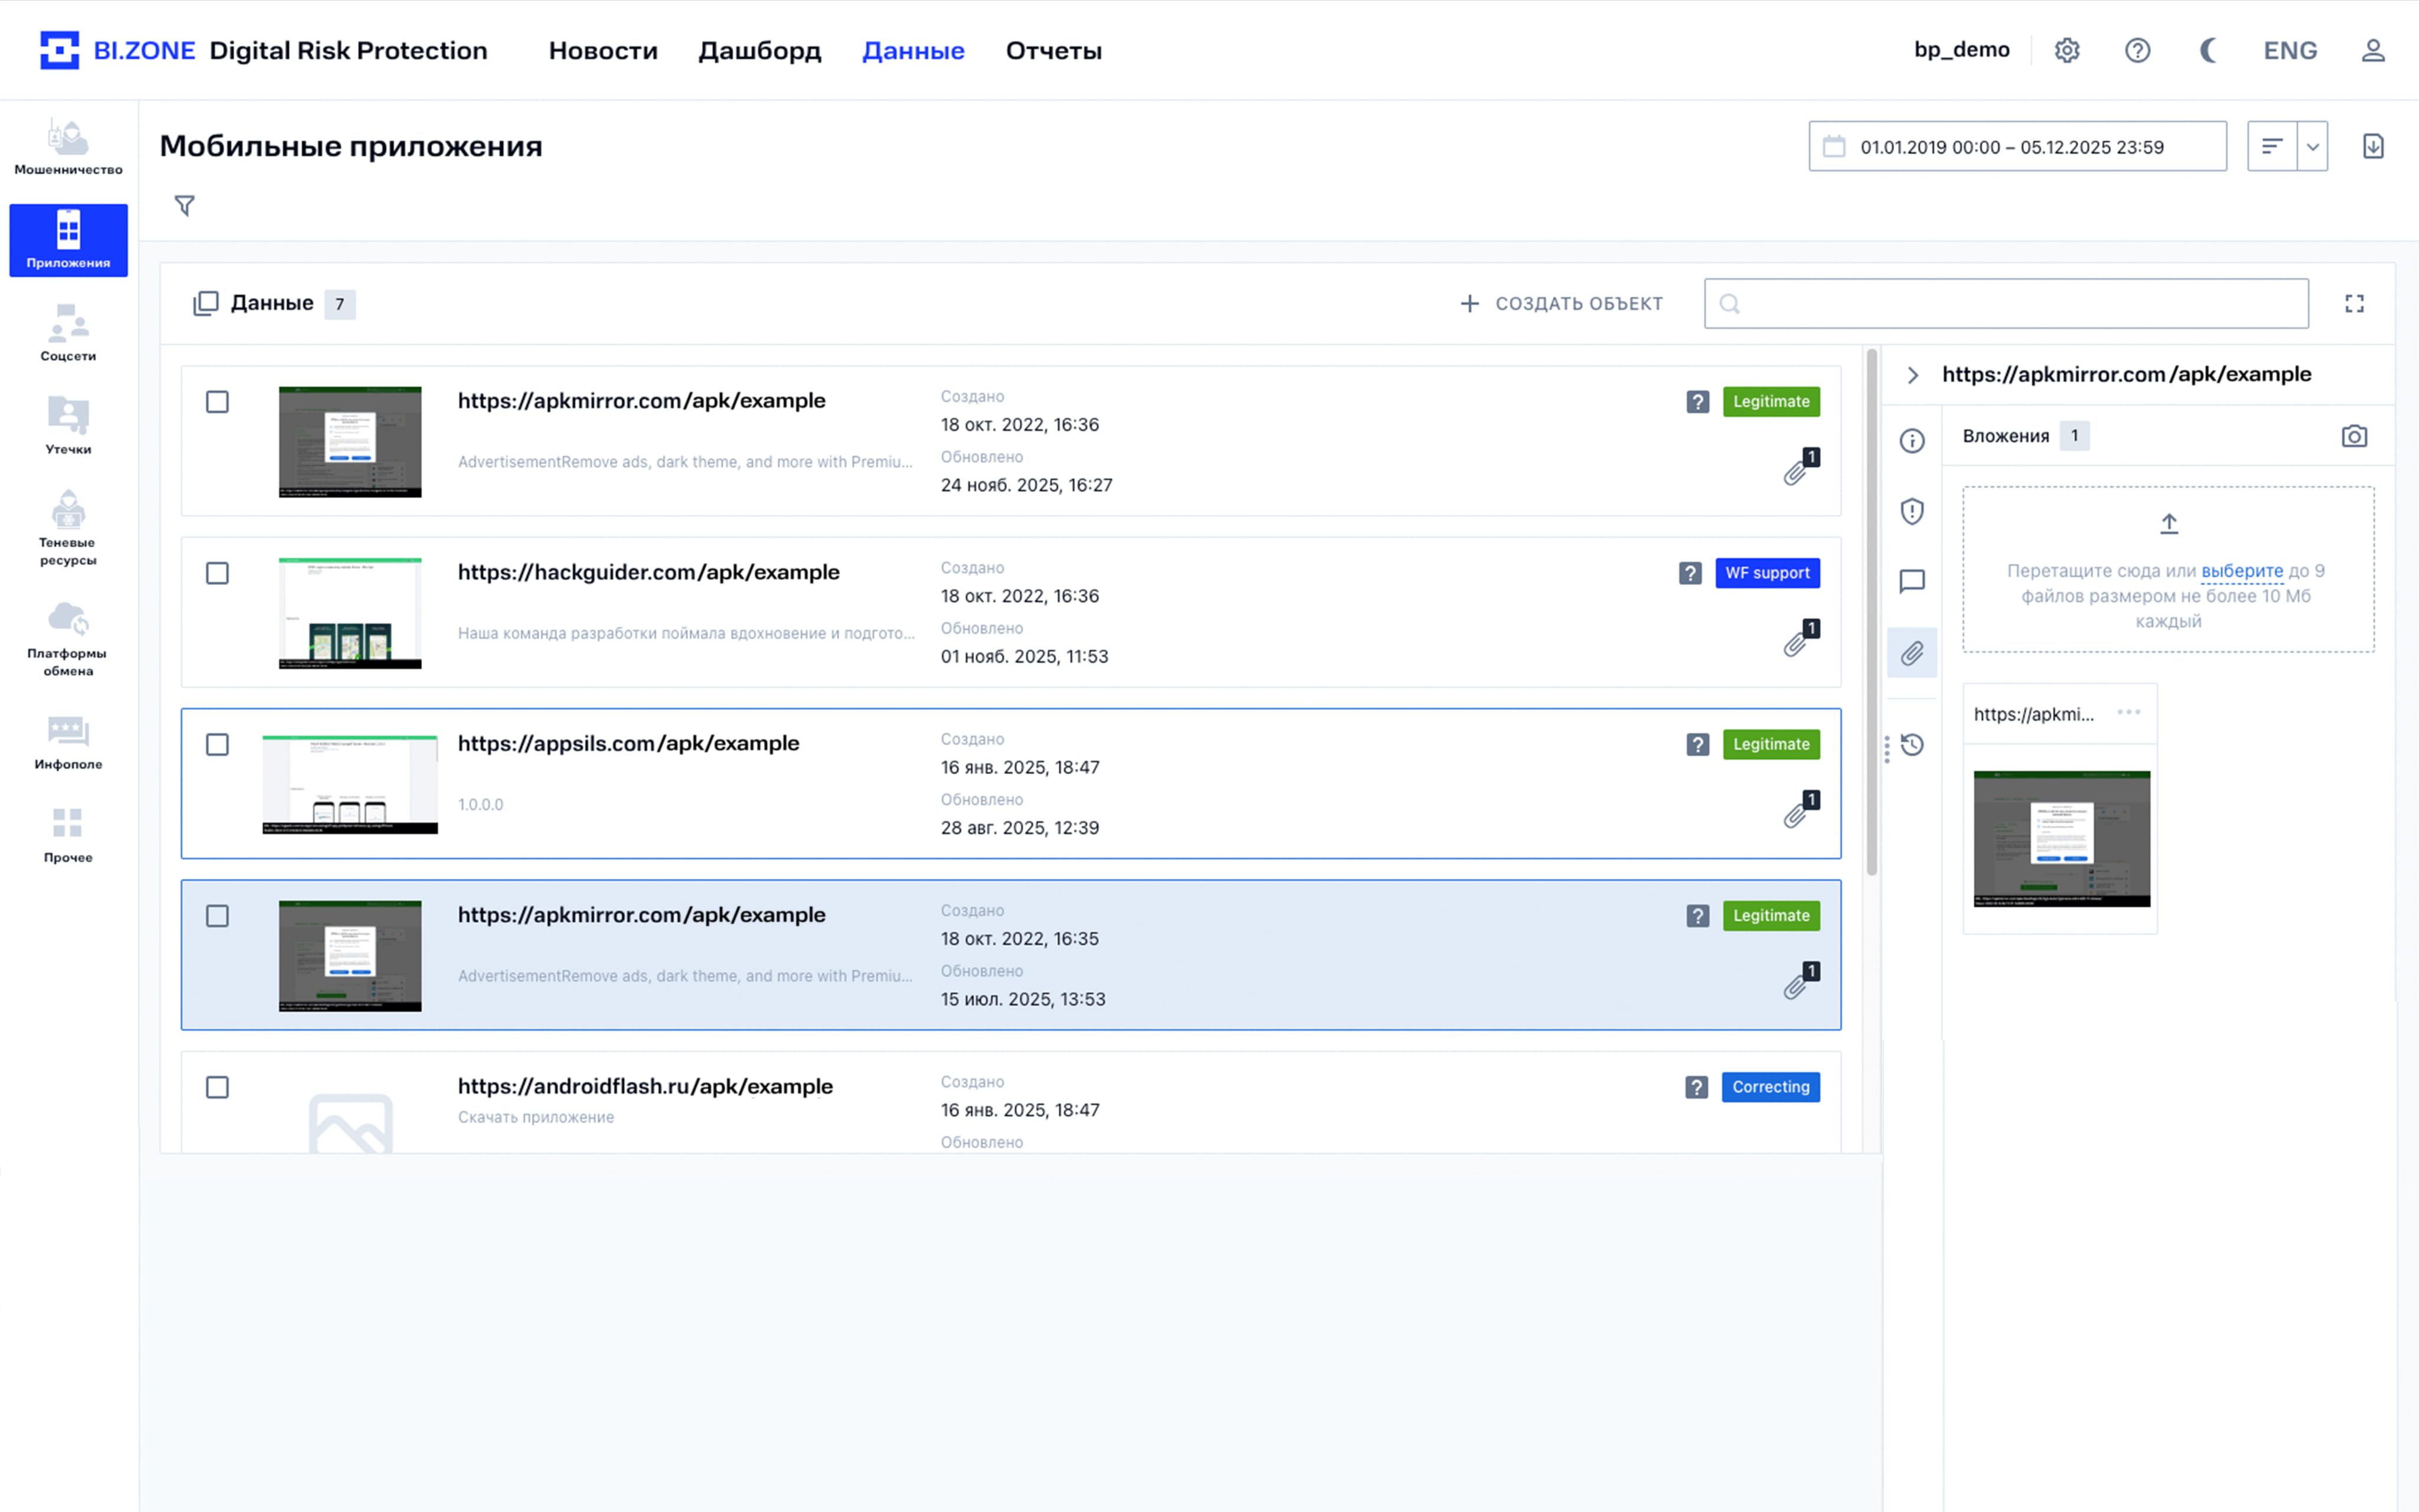The width and height of the screenshot is (2419, 1512).
Task: Expand data table to fullscreen
Action: pyautogui.click(x=2353, y=304)
